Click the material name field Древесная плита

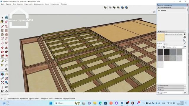(174, 34)
